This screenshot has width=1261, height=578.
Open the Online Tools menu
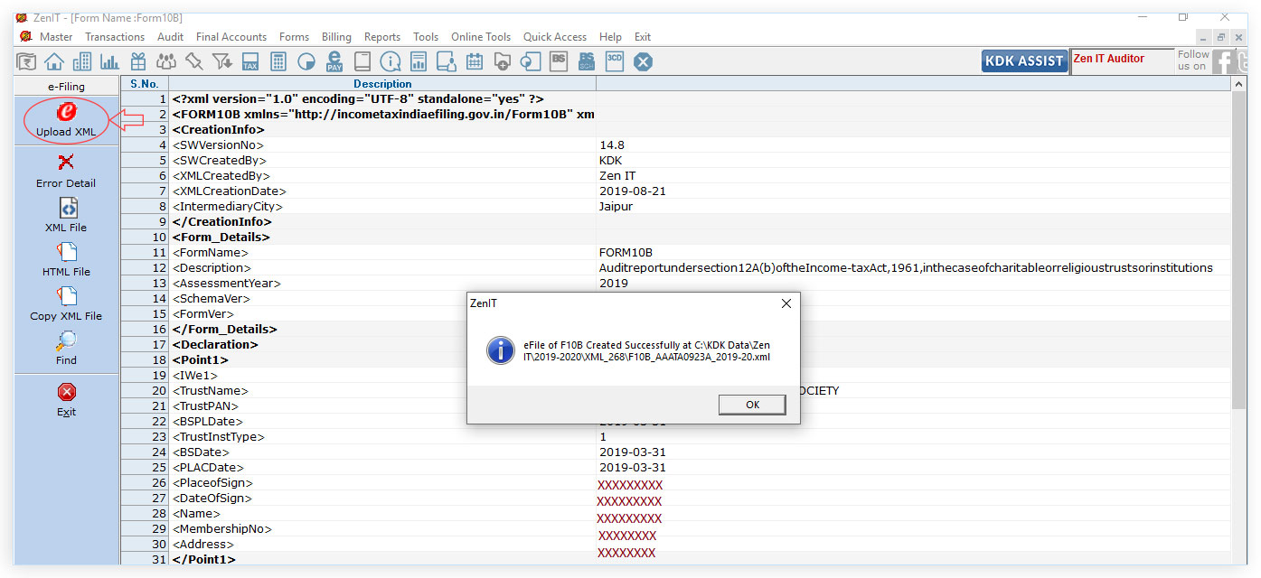click(481, 37)
